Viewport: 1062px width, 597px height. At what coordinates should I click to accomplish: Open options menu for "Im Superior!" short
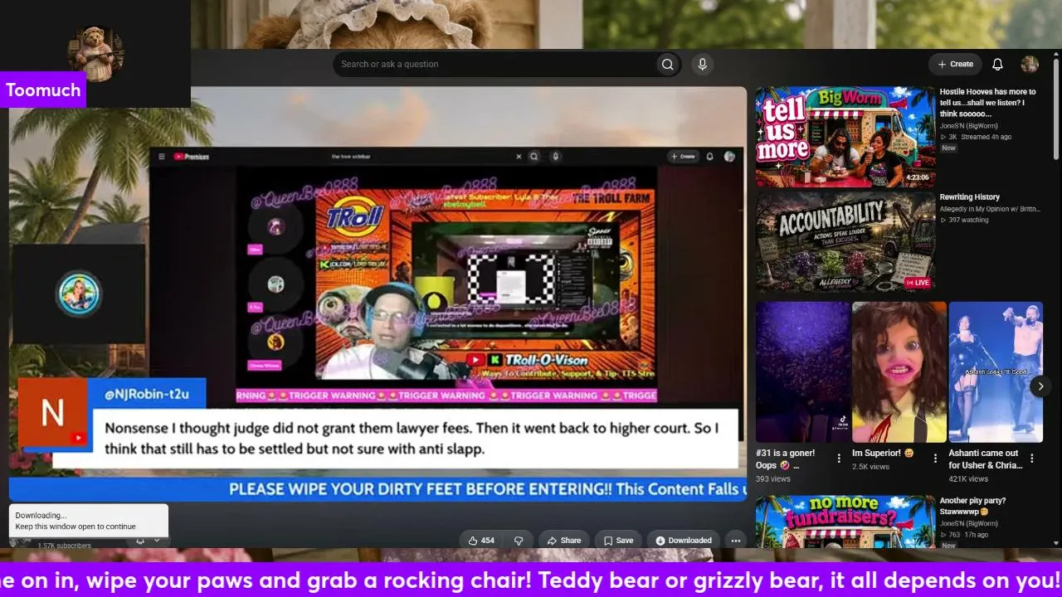click(935, 458)
